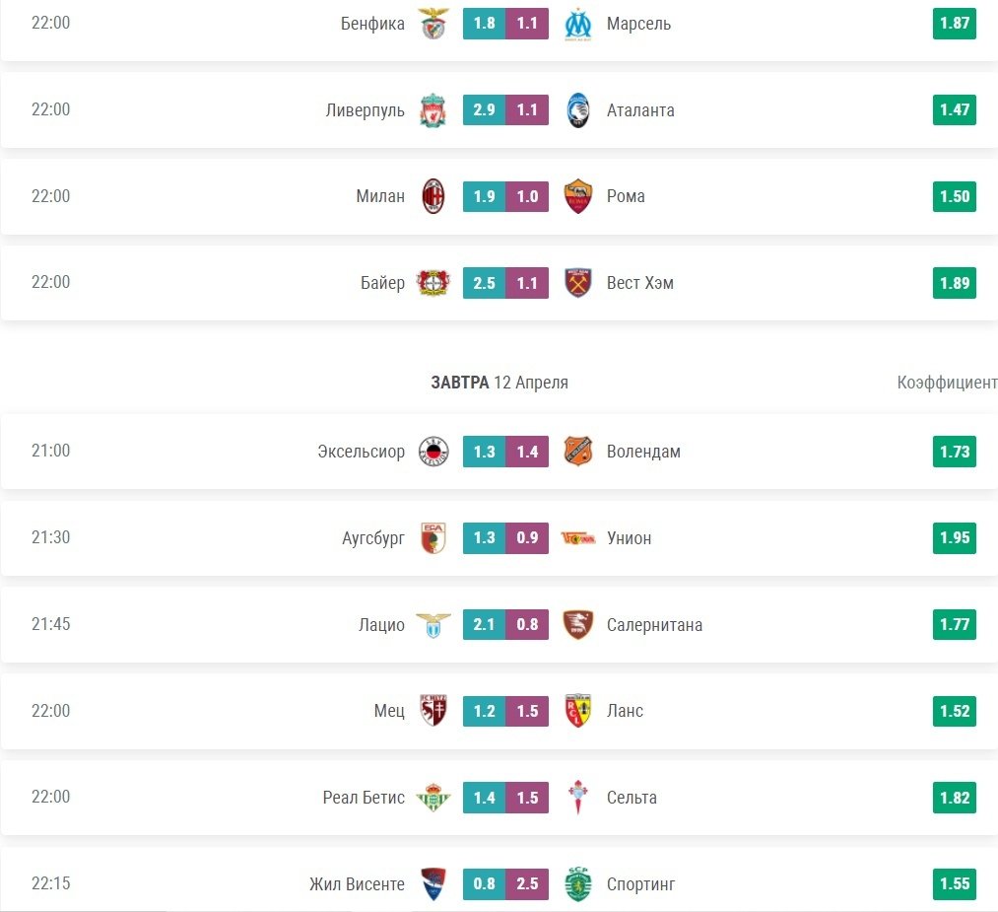Click the Lens club crest

[578, 711]
